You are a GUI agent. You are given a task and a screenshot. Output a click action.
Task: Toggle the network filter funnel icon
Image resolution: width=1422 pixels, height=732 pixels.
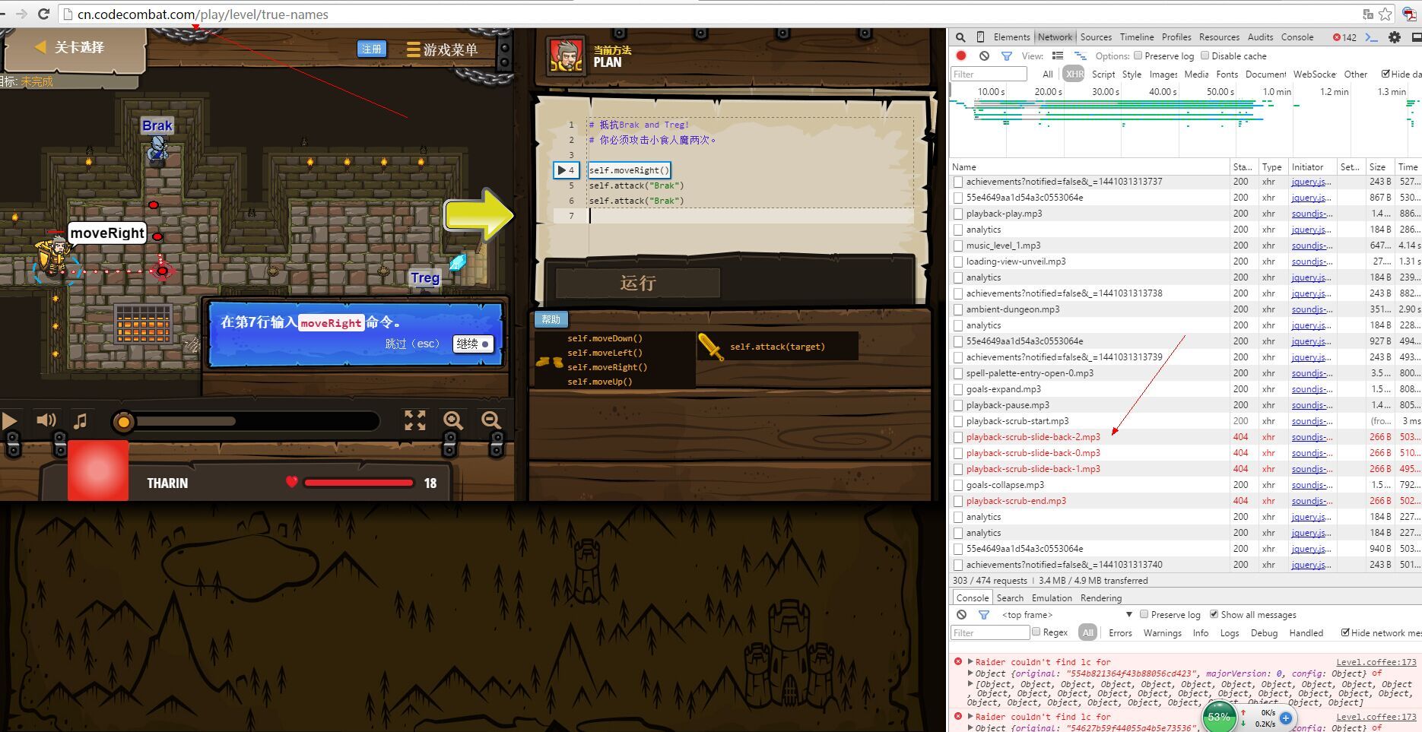tap(1007, 55)
